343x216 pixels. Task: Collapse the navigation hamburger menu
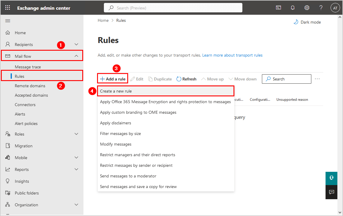(8, 21)
